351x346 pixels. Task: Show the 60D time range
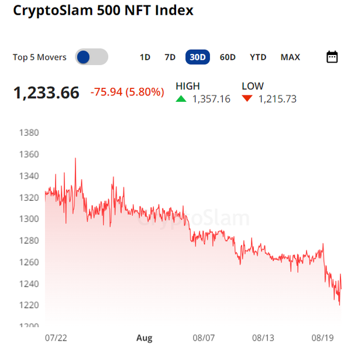228,57
